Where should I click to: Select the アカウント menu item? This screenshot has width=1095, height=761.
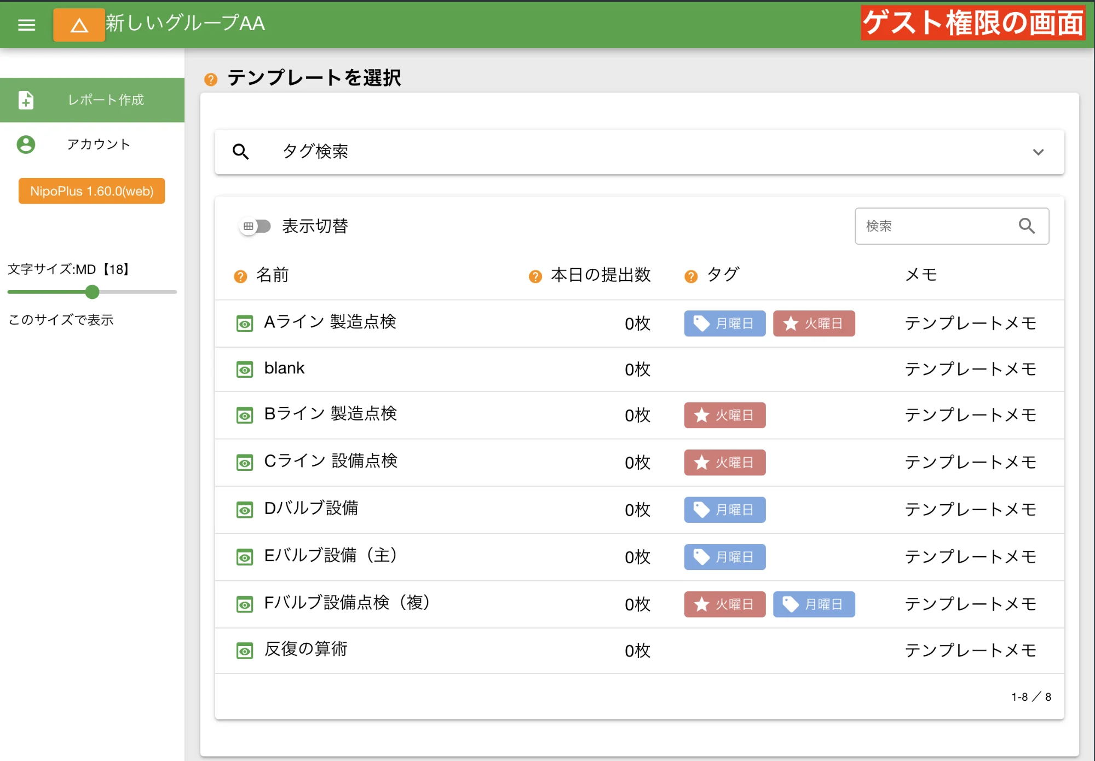(x=92, y=145)
